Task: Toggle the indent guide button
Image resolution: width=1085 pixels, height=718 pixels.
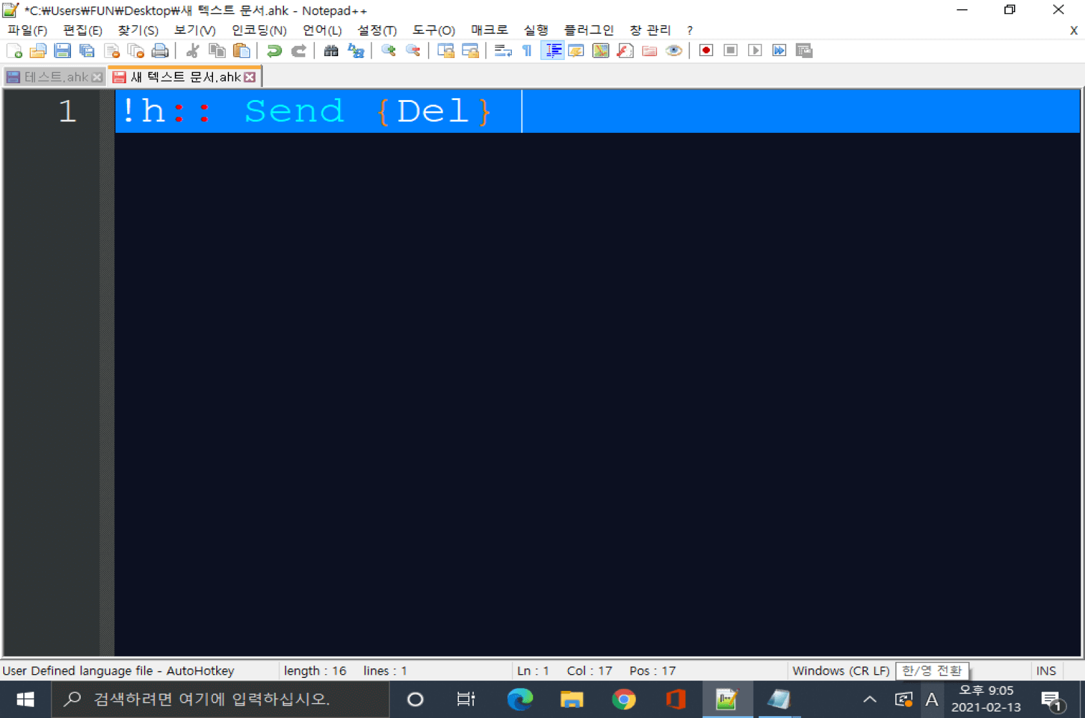Action: 553,51
